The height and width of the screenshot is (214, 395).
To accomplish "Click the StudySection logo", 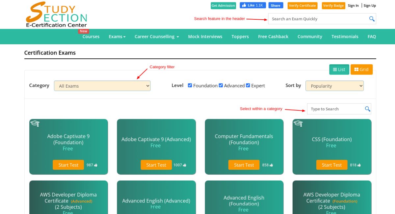I will pyautogui.click(x=56, y=15).
